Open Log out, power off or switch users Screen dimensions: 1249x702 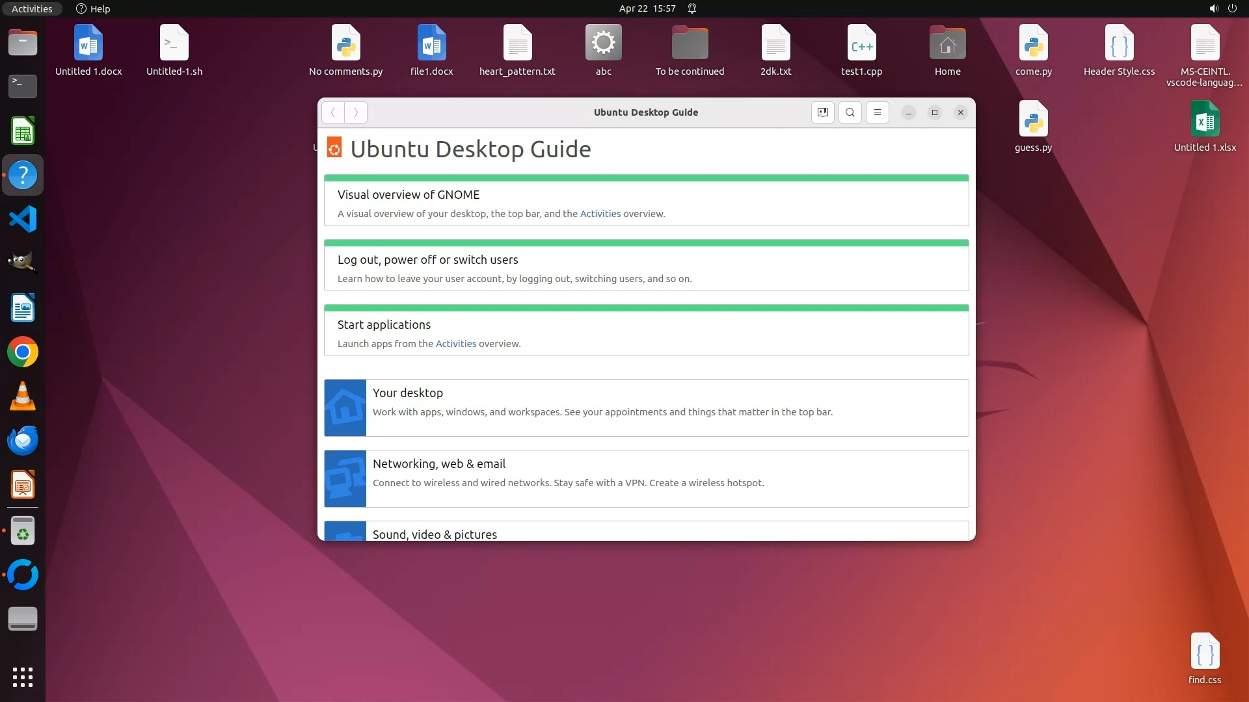point(427,260)
